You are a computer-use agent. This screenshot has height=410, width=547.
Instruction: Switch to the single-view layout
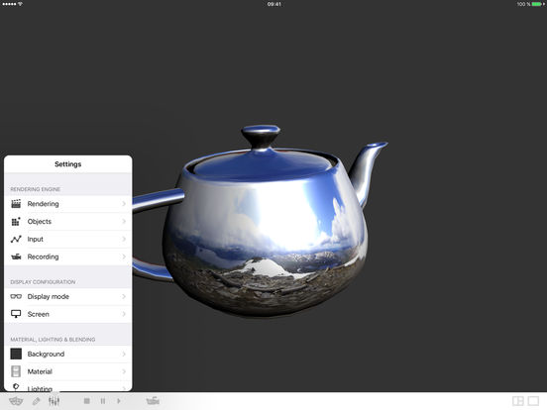[x=533, y=401]
